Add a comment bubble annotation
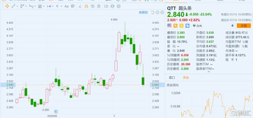Image resolution: width=253 pixels, height=118 pixels. (x=73, y=6)
